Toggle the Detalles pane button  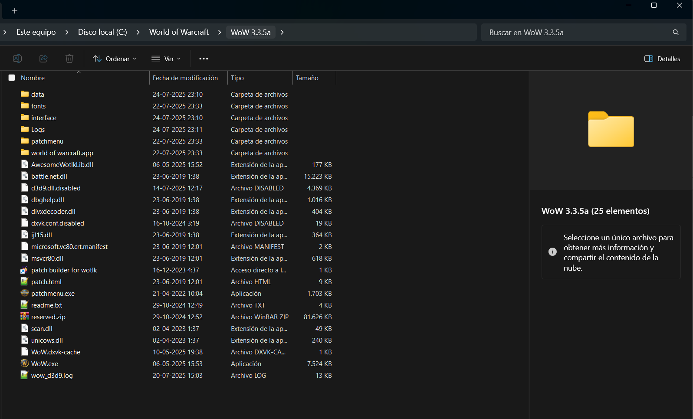[x=662, y=59]
